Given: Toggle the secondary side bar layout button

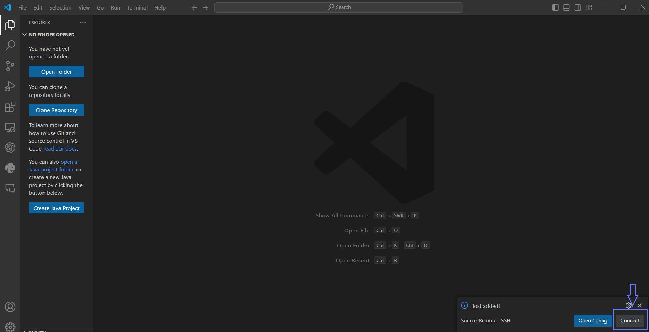Looking at the screenshot, I should point(578,7).
